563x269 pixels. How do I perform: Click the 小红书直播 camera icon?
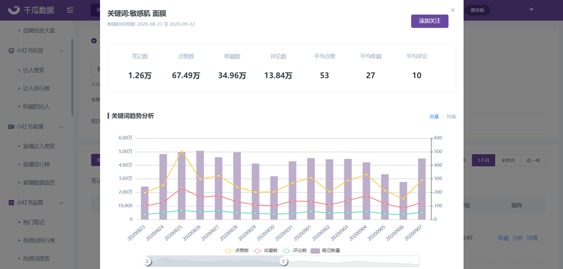pyautogui.click(x=11, y=127)
